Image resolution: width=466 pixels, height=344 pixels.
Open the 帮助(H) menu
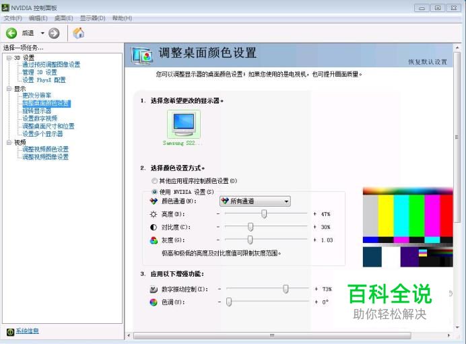(122, 18)
